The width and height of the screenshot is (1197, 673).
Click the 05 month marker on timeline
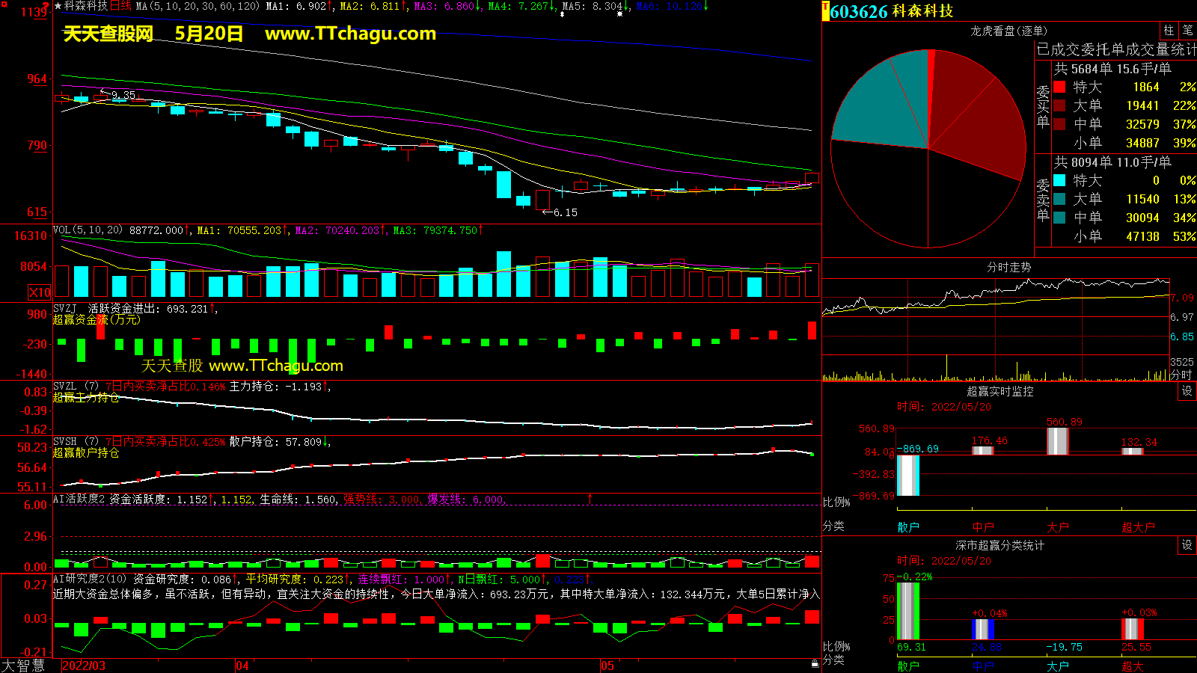607,666
